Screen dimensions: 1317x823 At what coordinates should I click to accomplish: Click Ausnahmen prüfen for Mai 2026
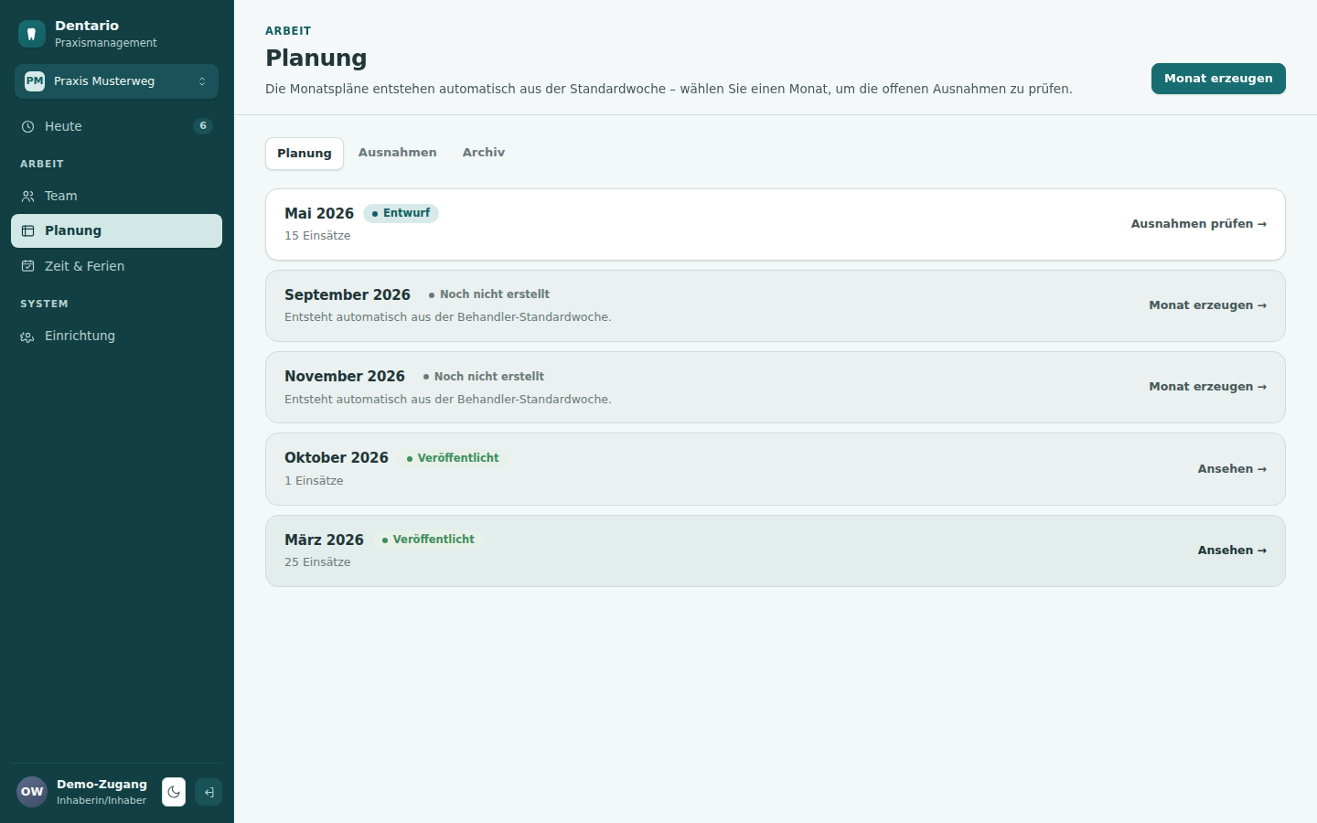coord(1198,224)
